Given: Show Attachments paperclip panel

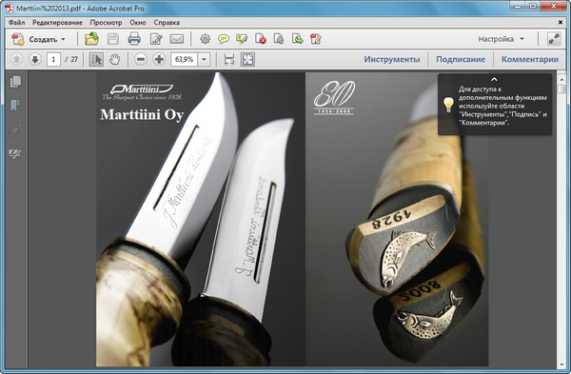Looking at the screenshot, I should click(15, 129).
